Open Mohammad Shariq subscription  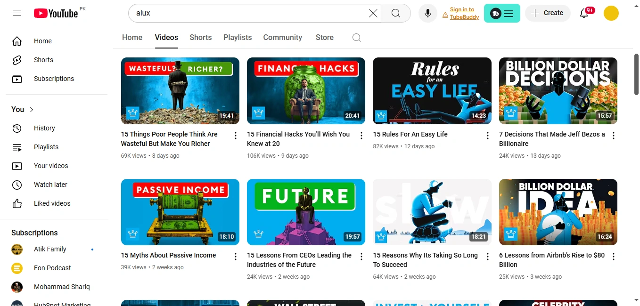(57, 287)
